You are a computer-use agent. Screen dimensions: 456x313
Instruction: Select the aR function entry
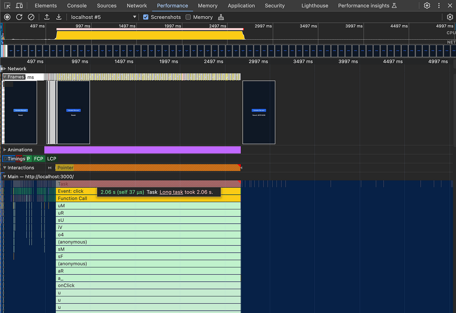click(x=148, y=271)
